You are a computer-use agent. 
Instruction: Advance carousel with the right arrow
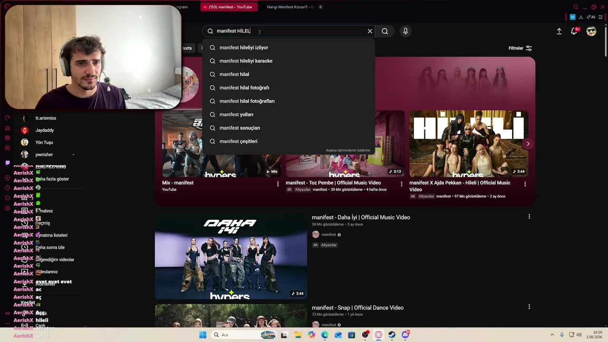click(x=528, y=143)
